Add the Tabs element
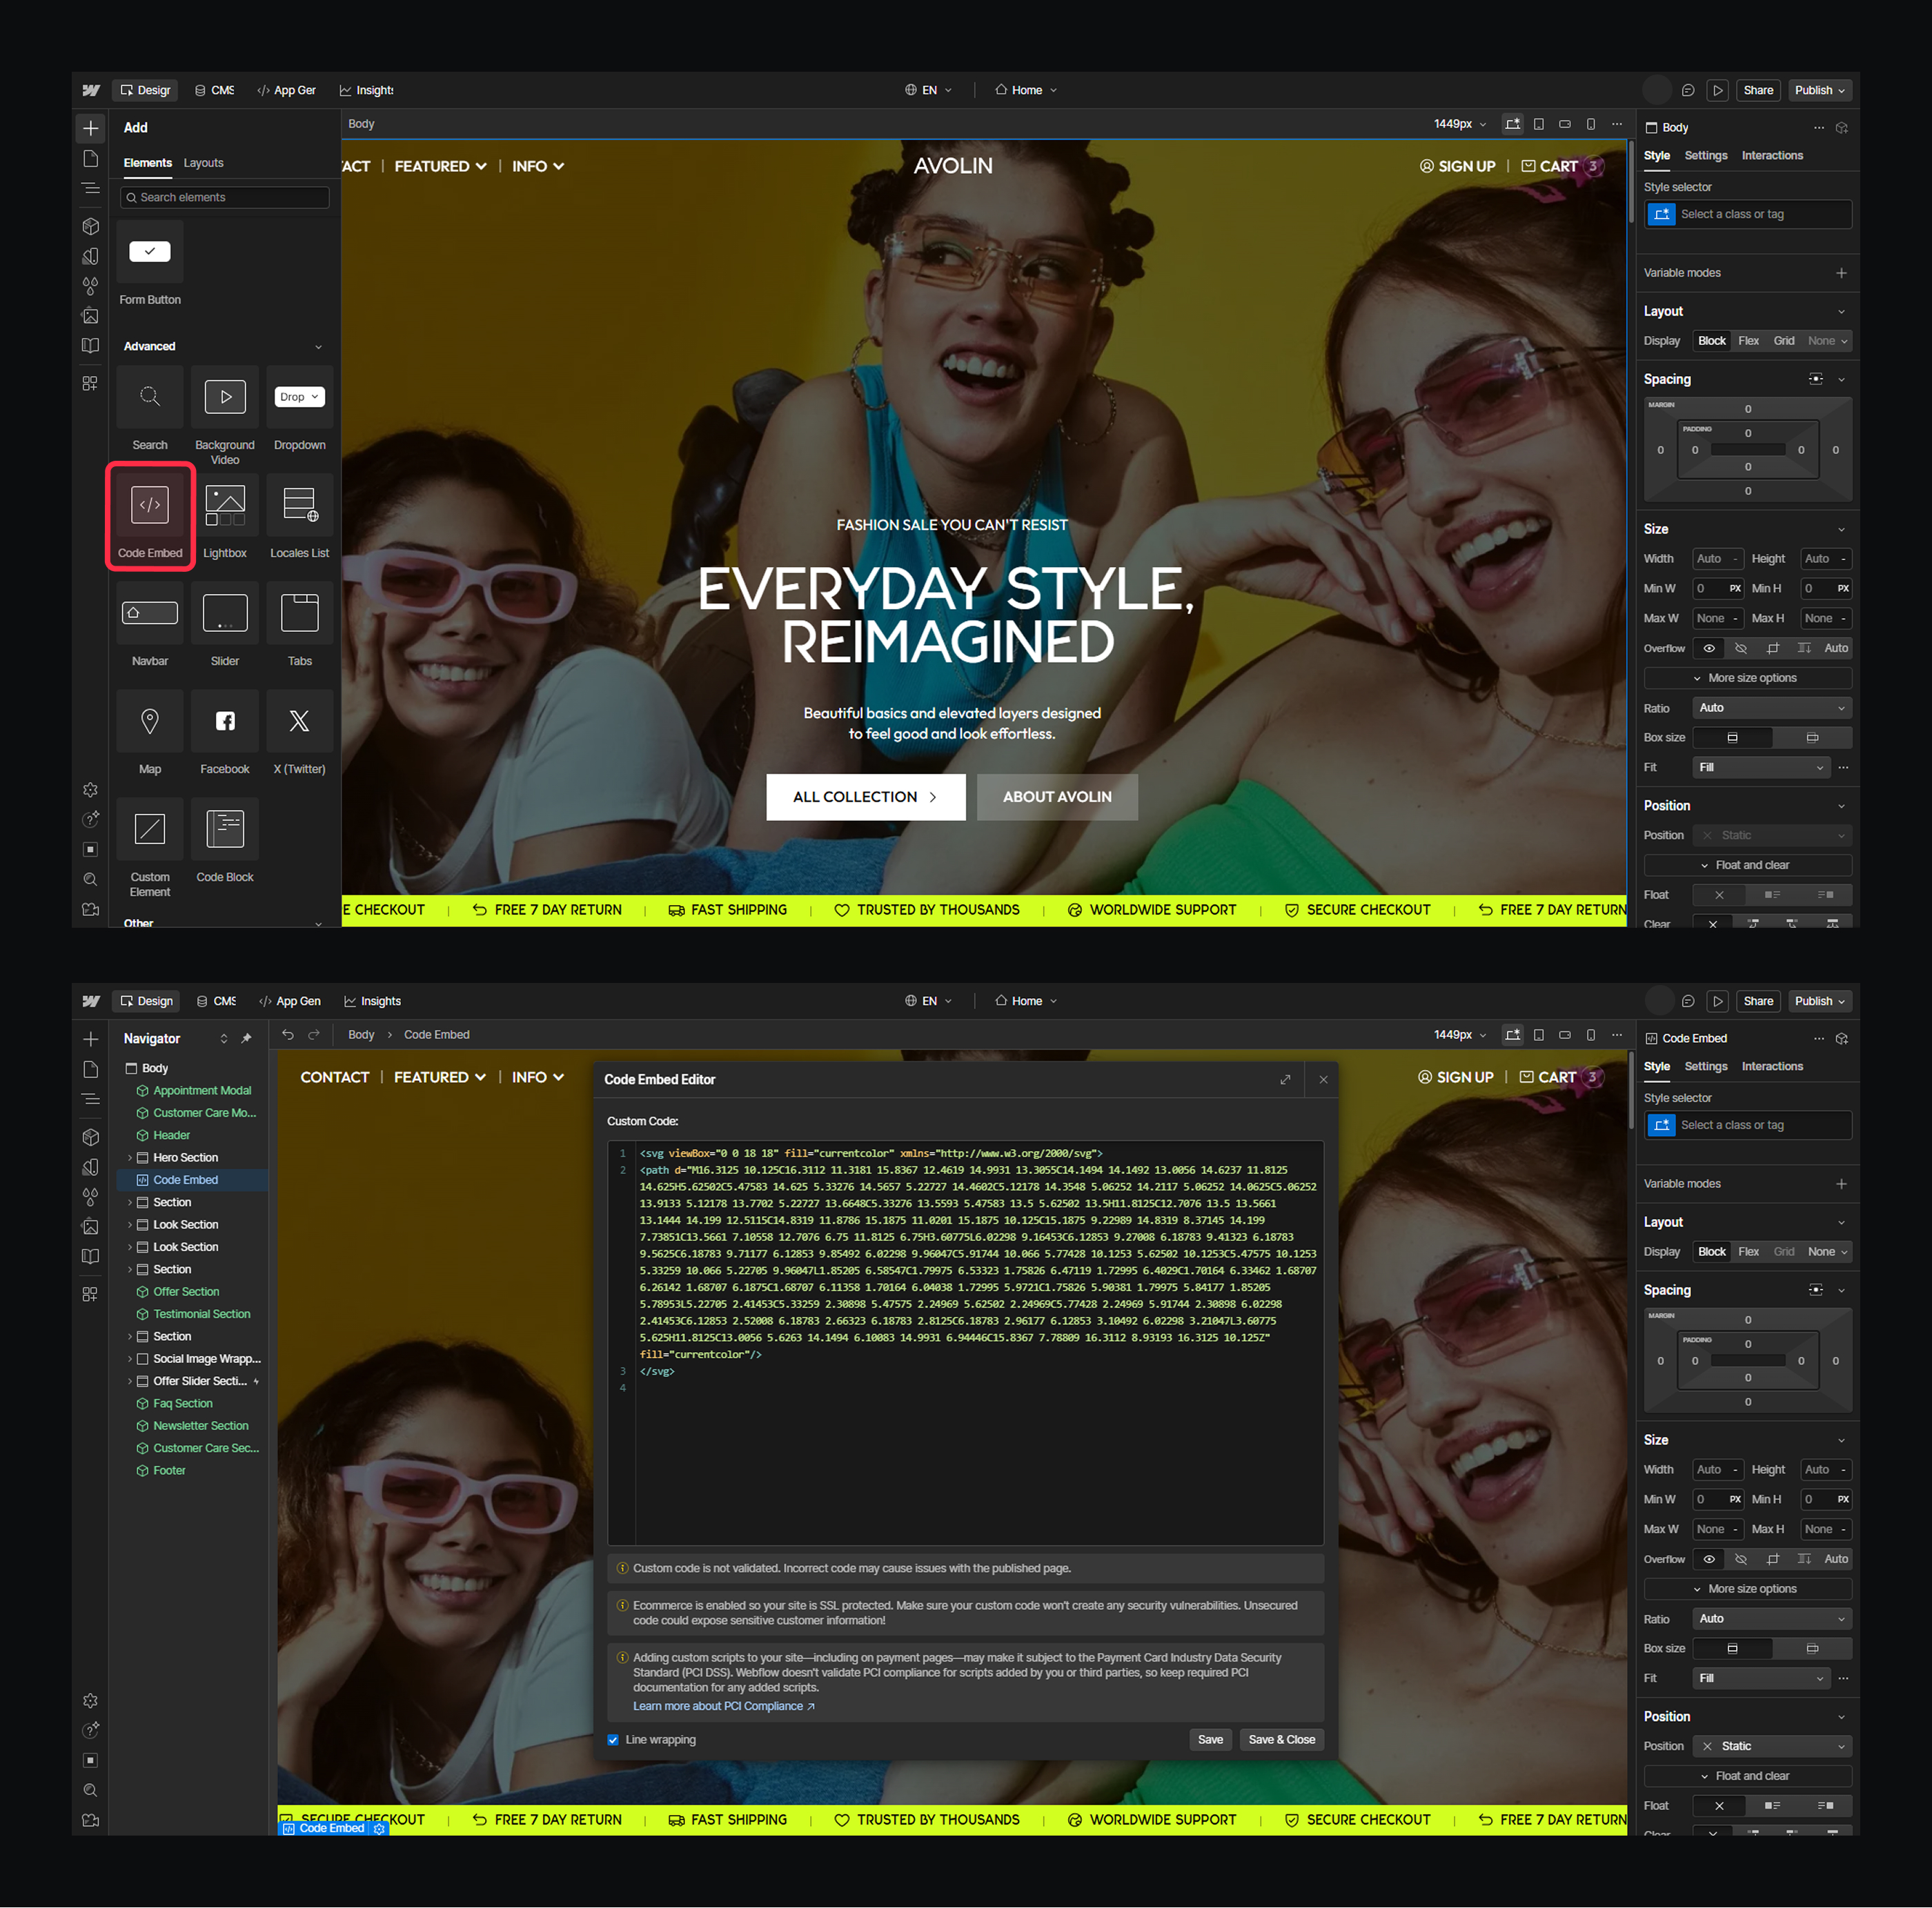Screen dimensions: 1932x1908 coord(299,614)
